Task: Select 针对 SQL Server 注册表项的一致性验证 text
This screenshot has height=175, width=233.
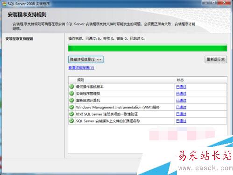Action: pyautogui.click(x=107, y=114)
